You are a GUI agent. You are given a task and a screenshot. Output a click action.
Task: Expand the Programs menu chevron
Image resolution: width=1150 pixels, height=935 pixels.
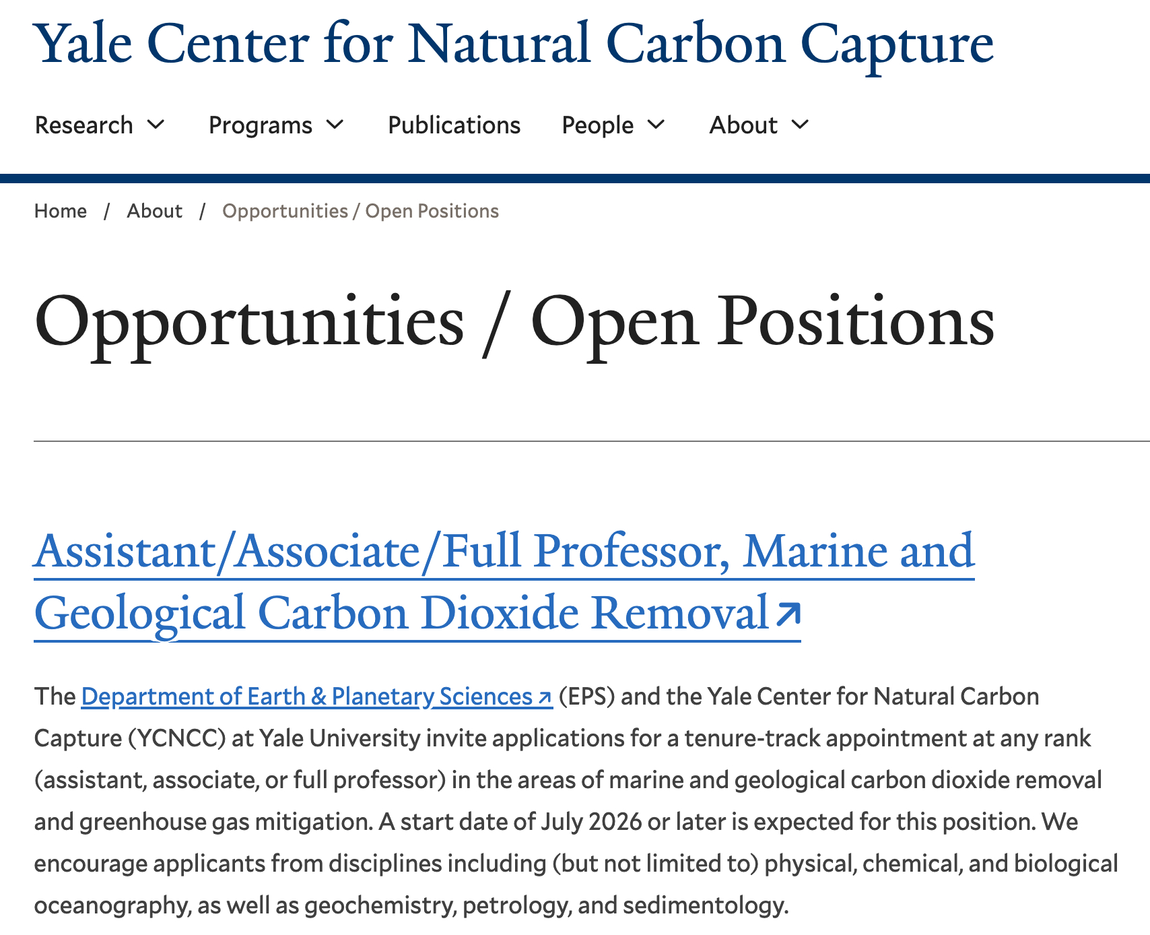pyautogui.click(x=335, y=125)
